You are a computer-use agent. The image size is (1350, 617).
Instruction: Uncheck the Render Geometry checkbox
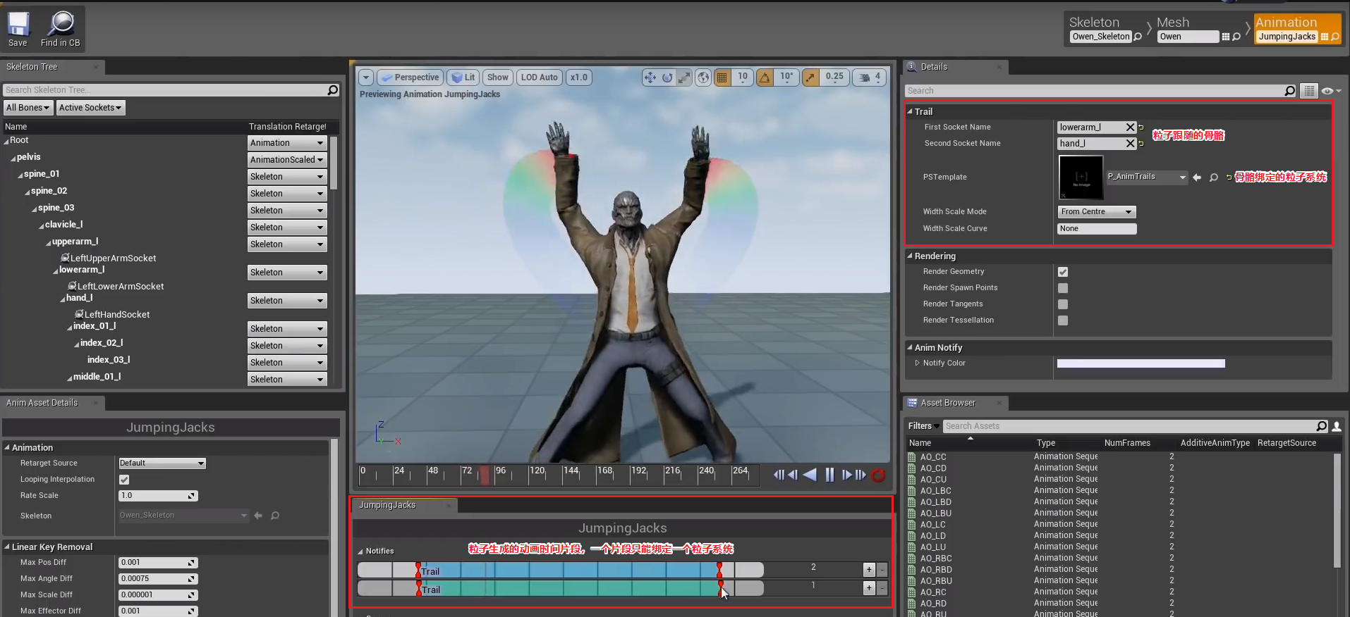tap(1063, 272)
